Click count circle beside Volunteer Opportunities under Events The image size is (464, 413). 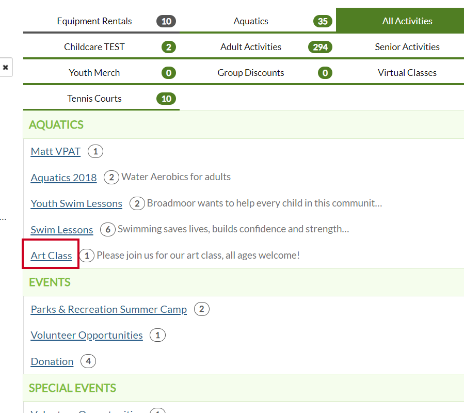(157, 335)
